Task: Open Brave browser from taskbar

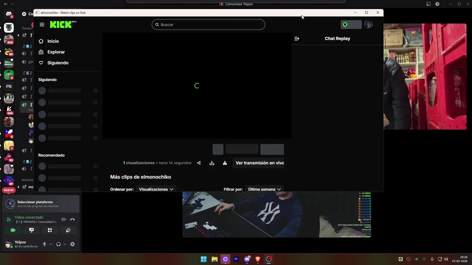Action: tap(258, 259)
